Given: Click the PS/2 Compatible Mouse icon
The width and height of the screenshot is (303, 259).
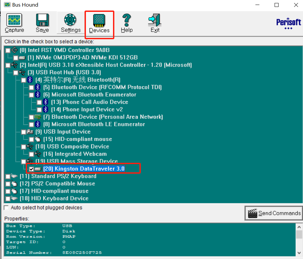Looking at the screenshot, I should tap(14, 184).
